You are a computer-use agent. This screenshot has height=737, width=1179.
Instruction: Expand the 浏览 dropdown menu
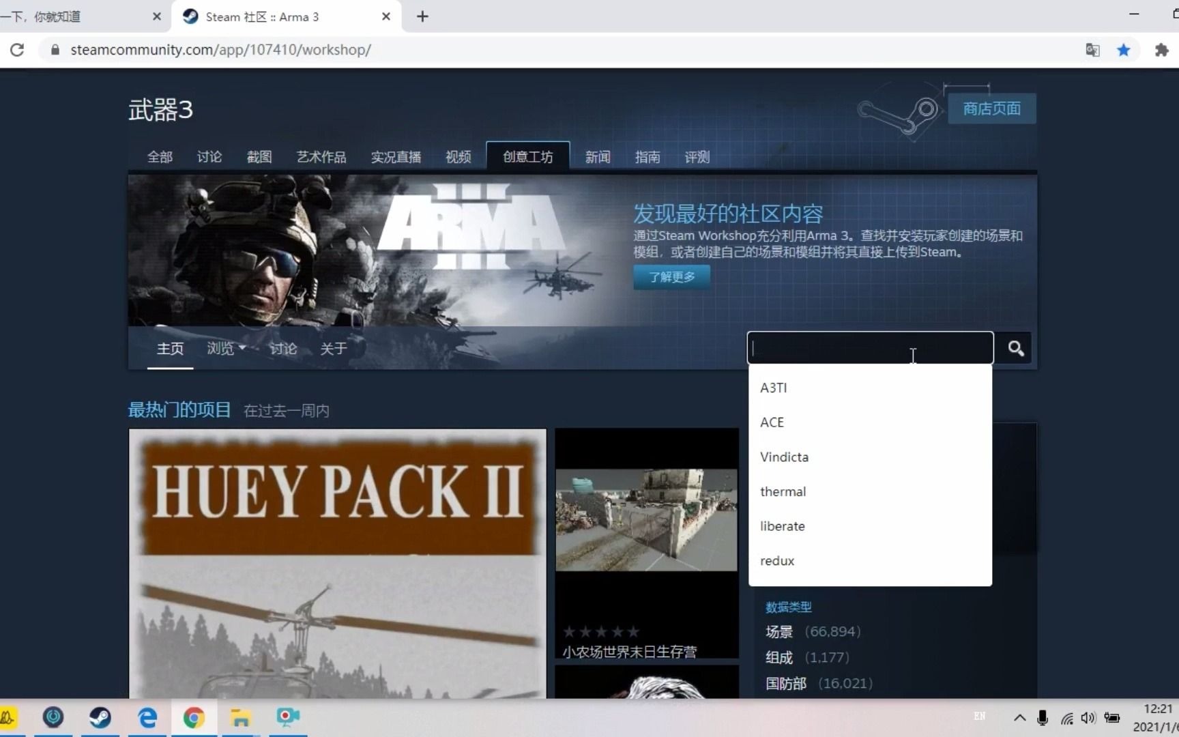tap(227, 349)
